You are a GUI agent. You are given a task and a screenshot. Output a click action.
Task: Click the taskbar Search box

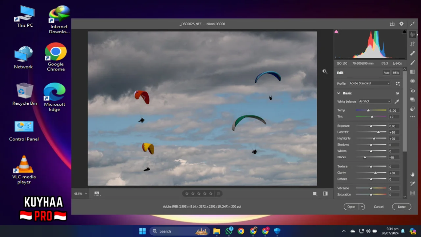coord(180,231)
